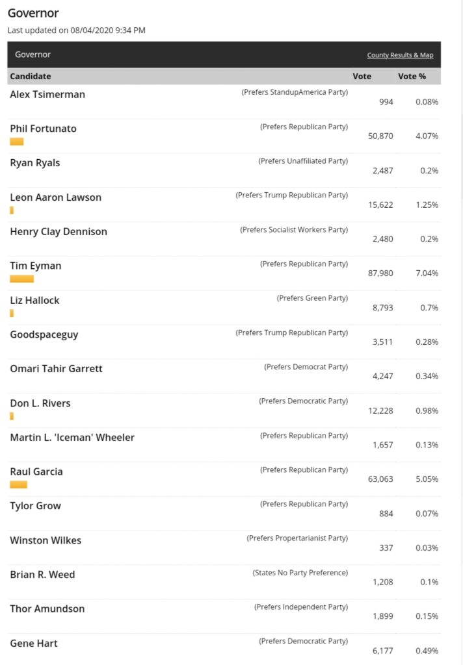Select candidate name Gene Hart

(34, 644)
